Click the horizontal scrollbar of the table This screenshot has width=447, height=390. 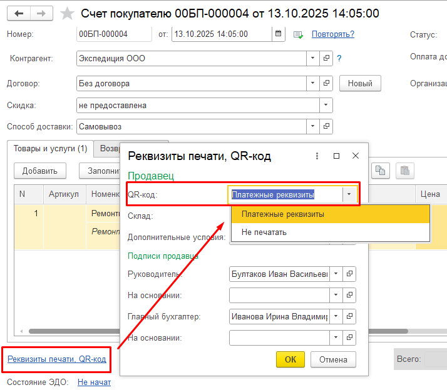[x=74, y=331]
